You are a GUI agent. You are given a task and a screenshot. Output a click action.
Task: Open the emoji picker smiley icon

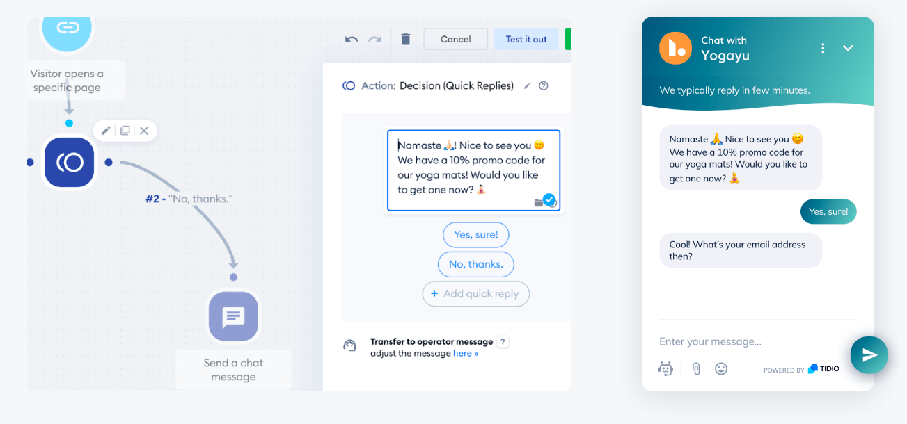[x=721, y=369]
